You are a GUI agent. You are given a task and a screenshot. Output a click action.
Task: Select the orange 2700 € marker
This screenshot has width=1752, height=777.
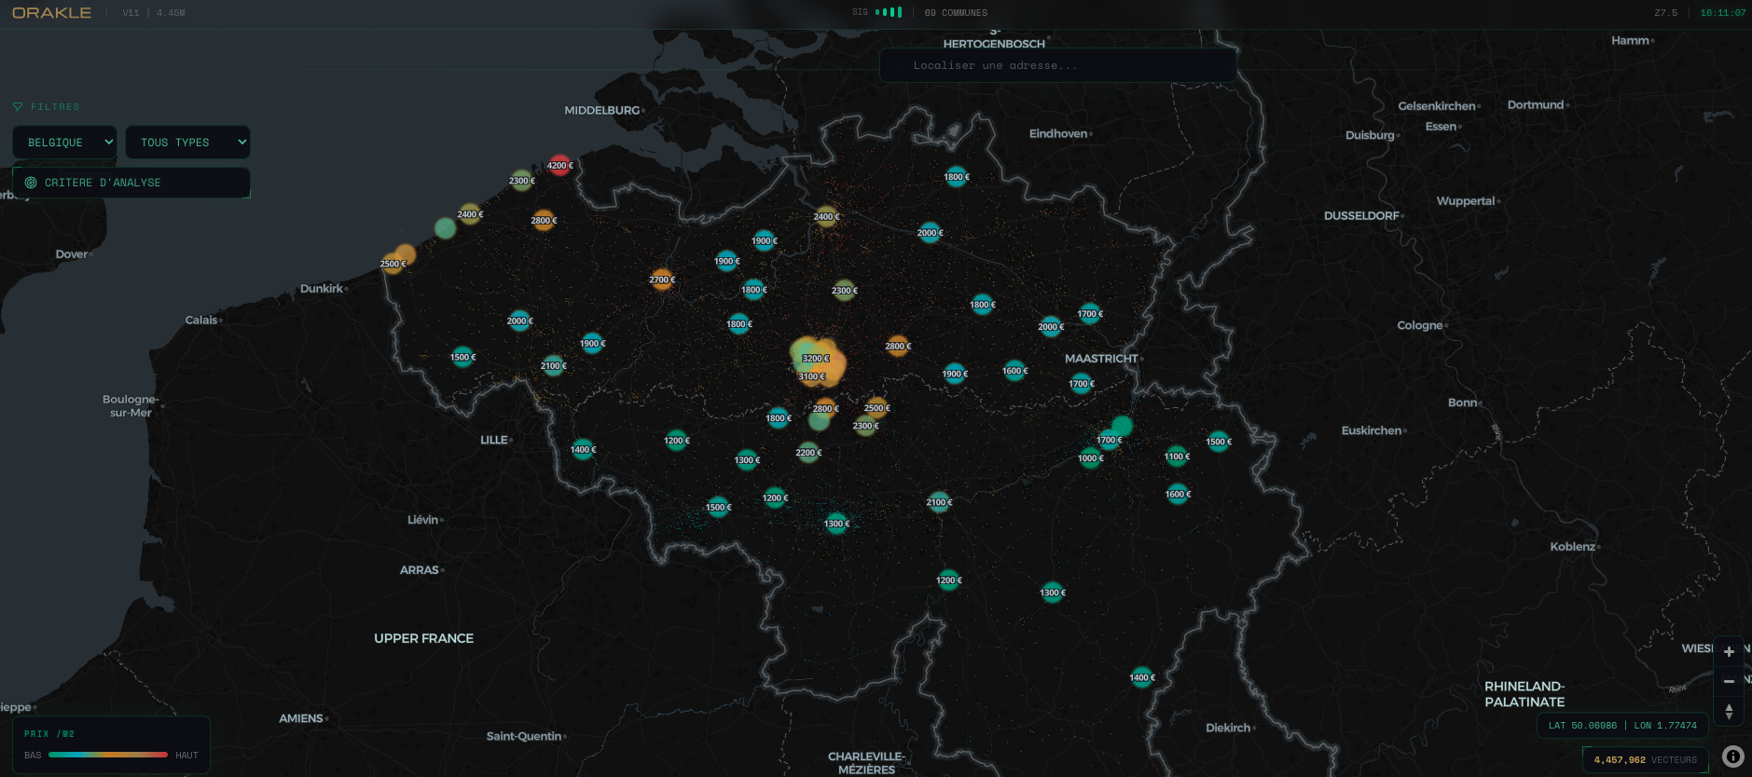point(662,279)
